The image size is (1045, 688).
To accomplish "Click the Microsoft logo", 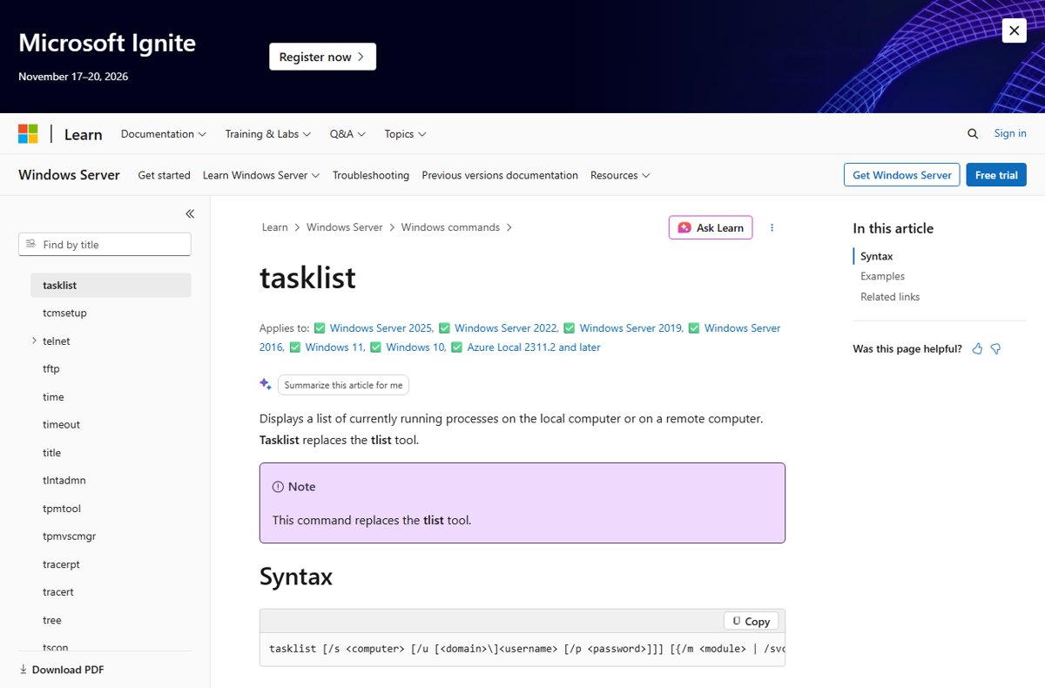I will click(x=28, y=134).
